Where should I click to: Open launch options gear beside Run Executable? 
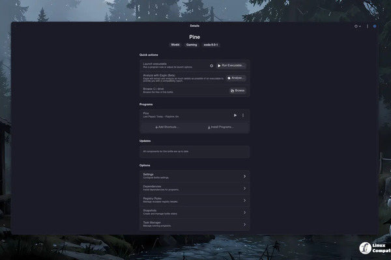pyautogui.click(x=211, y=66)
